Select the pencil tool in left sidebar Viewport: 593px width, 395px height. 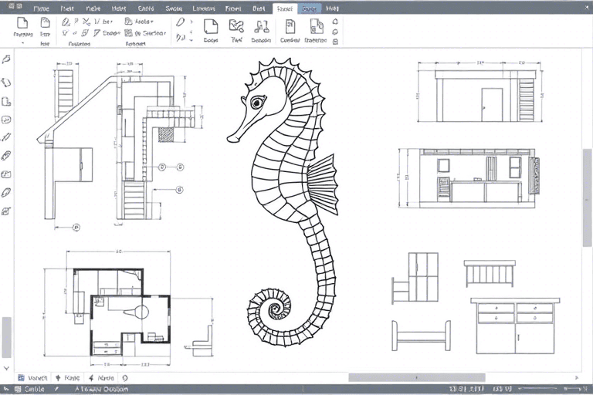7,137
